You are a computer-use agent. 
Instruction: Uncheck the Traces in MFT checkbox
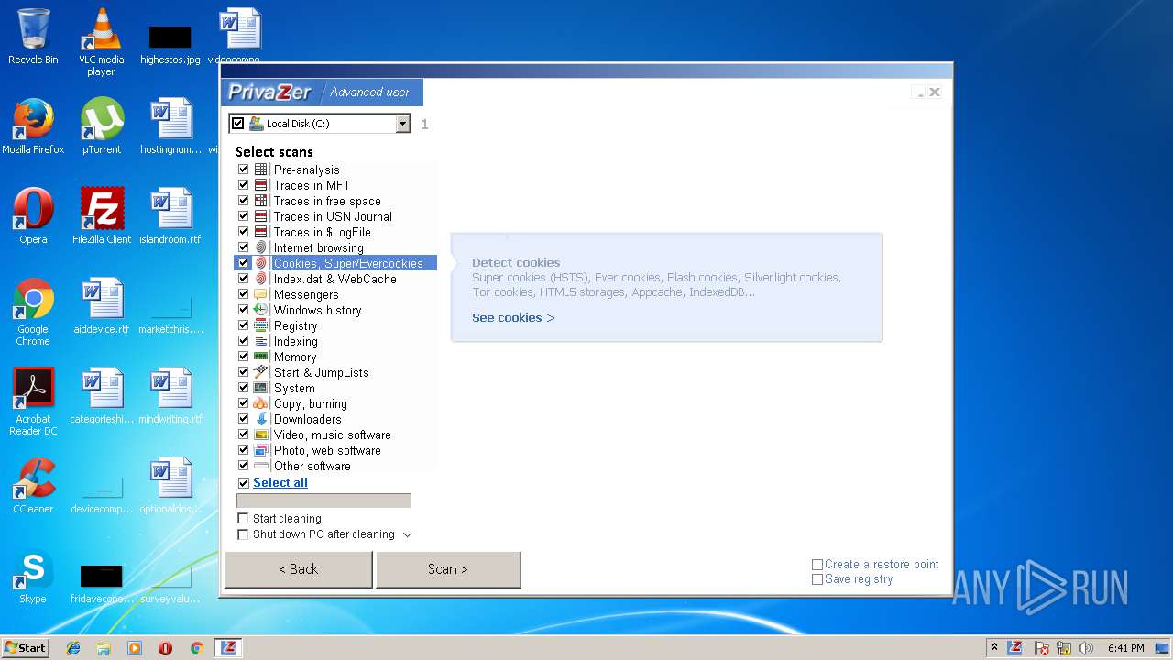tap(243, 185)
